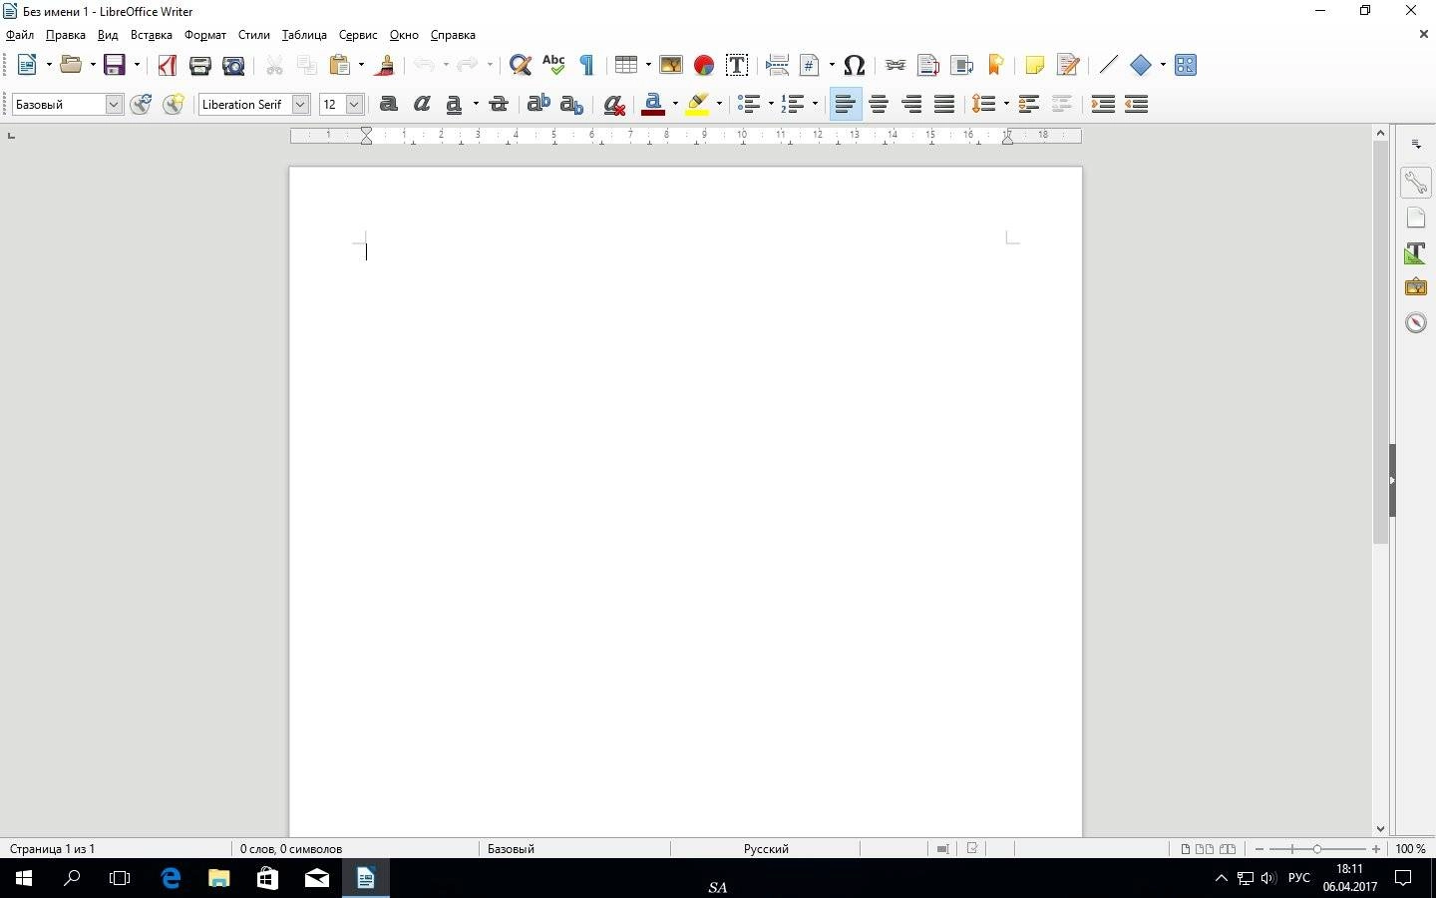The height and width of the screenshot is (898, 1436).
Task: Open sidebar Styles and Formatting deck
Action: 1415,252
